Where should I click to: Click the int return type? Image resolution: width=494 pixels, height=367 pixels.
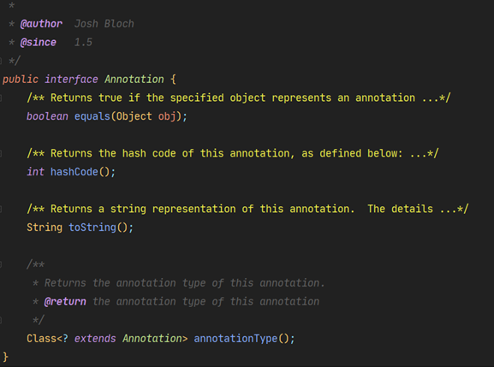click(35, 172)
